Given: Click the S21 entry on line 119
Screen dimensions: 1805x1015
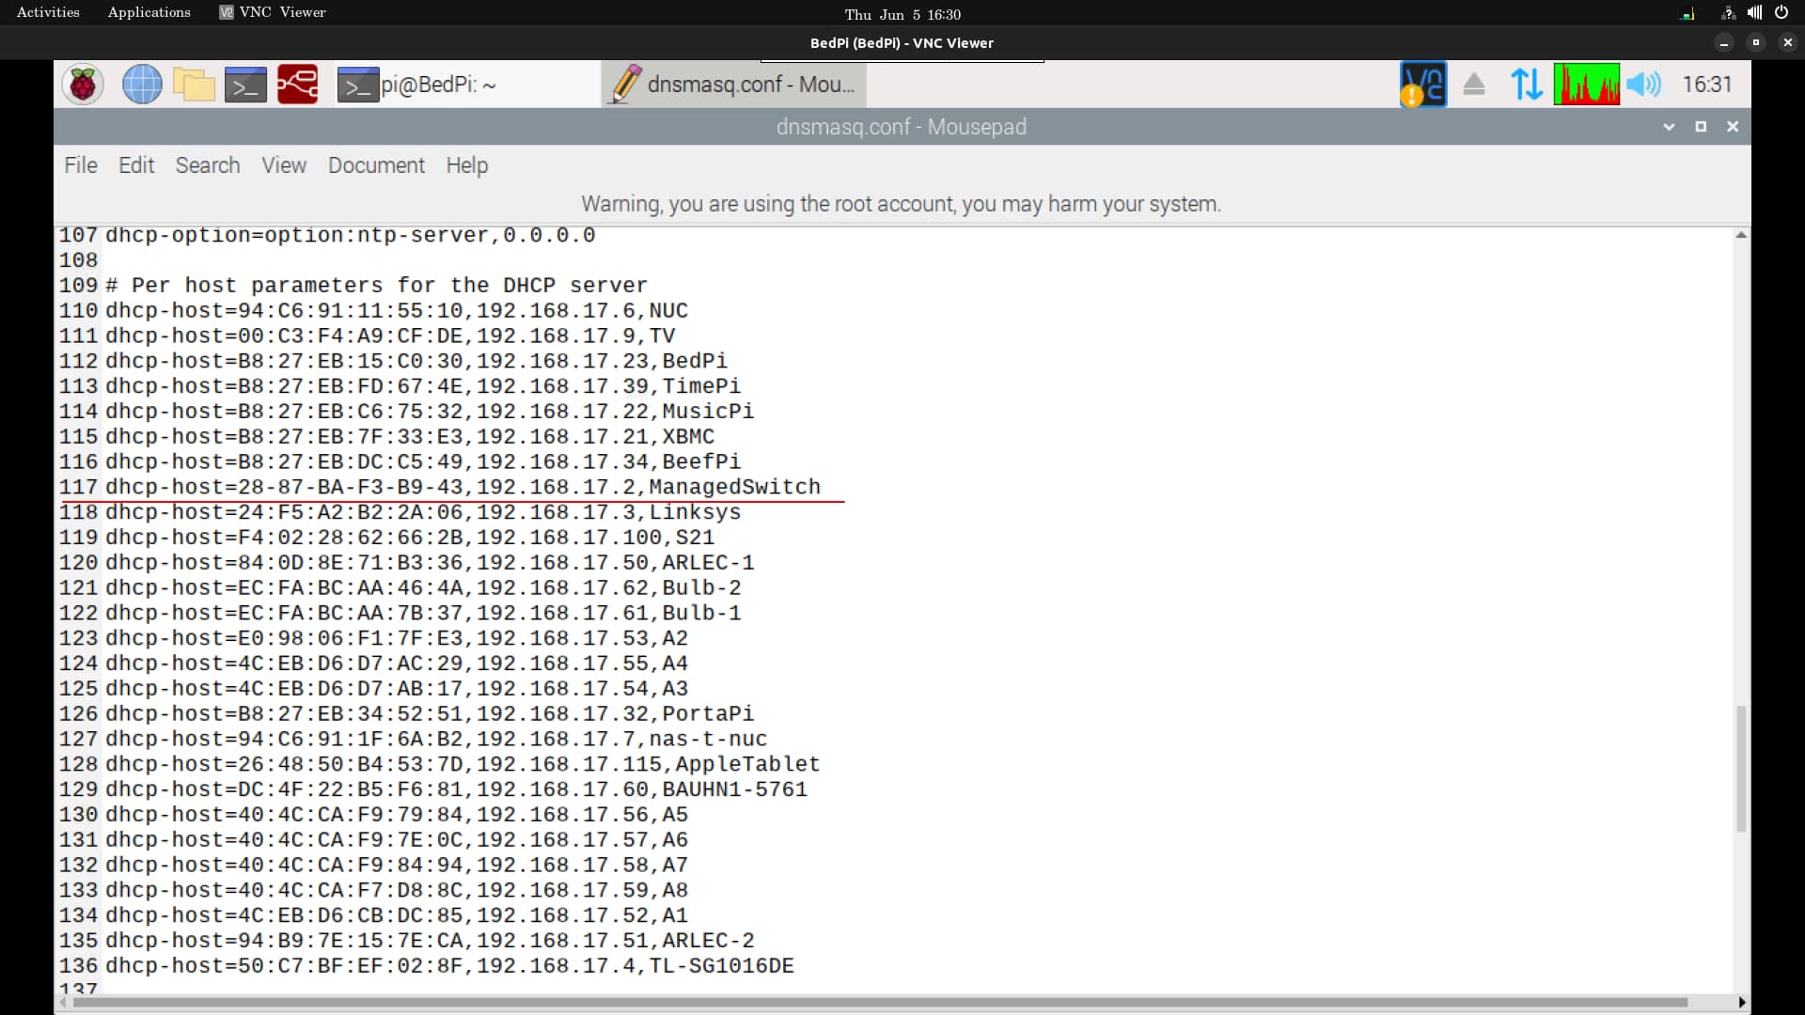Looking at the screenshot, I should click(410, 538).
